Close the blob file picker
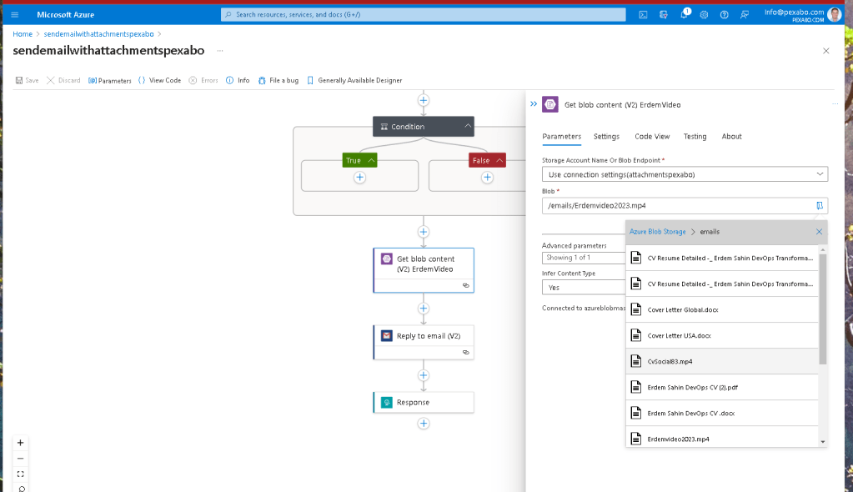This screenshot has height=492, width=853. (x=819, y=232)
